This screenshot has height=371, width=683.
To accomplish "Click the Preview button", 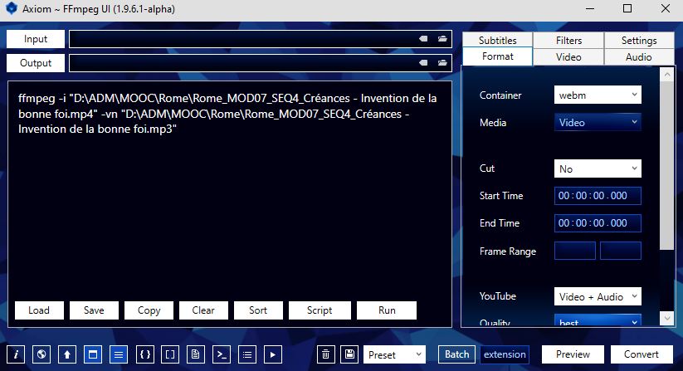I will click(573, 354).
